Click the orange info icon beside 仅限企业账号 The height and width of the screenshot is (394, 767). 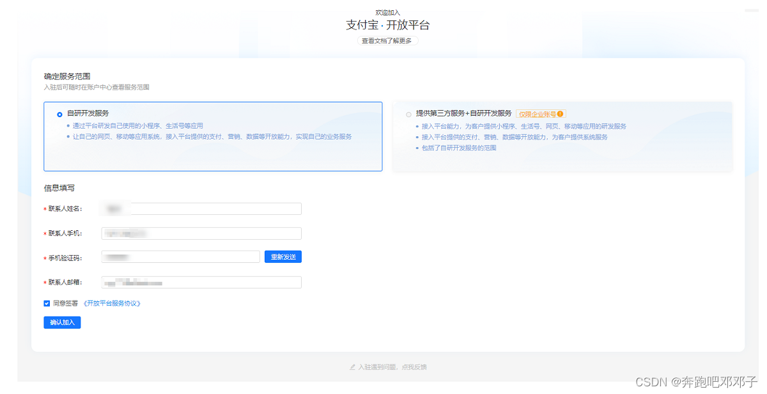[561, 114]
